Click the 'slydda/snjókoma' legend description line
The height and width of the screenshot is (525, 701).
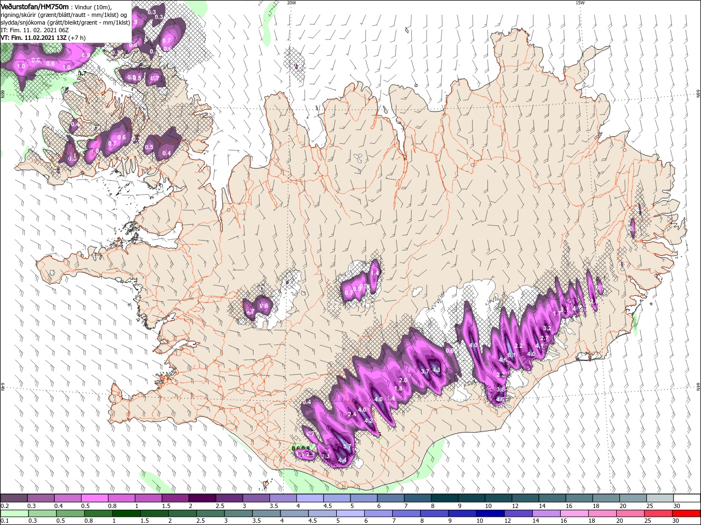pyautogui.click(x=65, y=22)
